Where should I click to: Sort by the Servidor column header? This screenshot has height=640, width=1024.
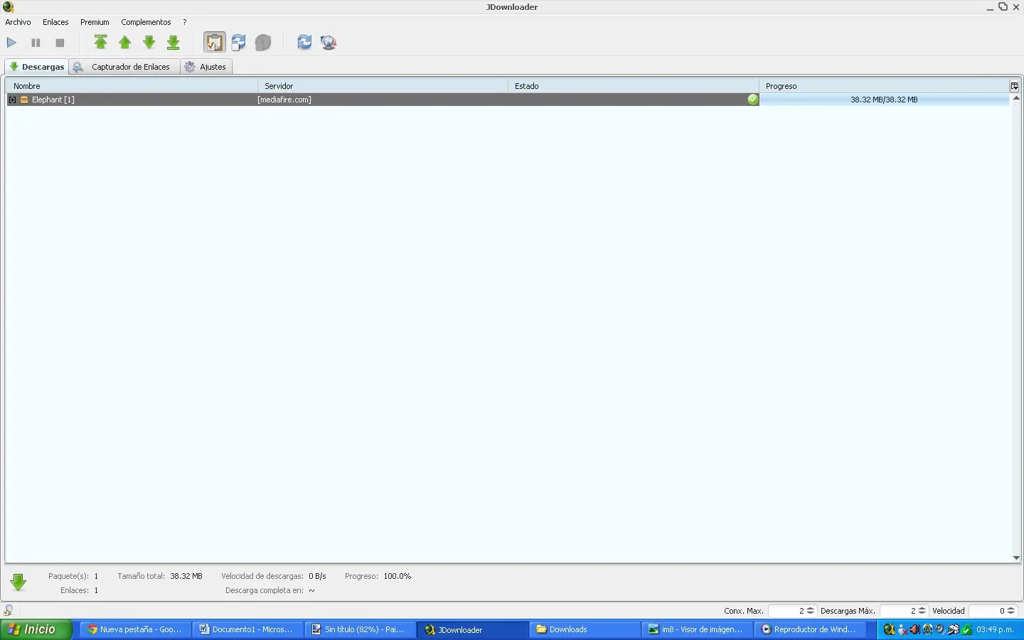[383, 86]
